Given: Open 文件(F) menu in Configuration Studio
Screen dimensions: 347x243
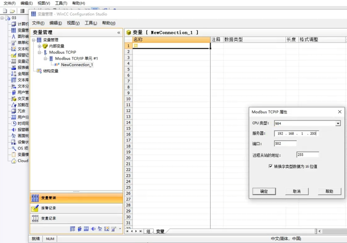Looking at the screenshot, I should tap(38, 23).
